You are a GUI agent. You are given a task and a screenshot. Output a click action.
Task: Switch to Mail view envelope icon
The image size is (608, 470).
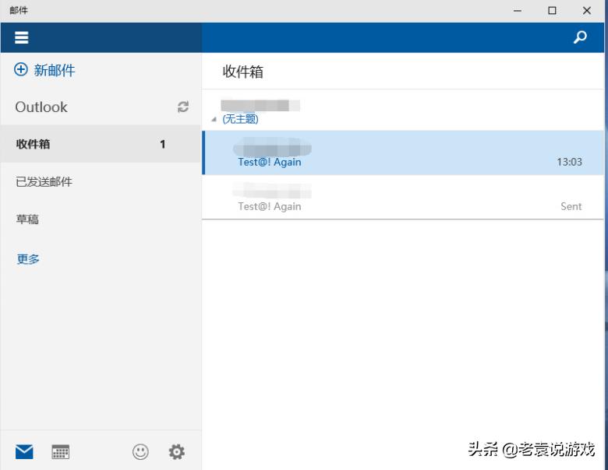coord(24,451)
